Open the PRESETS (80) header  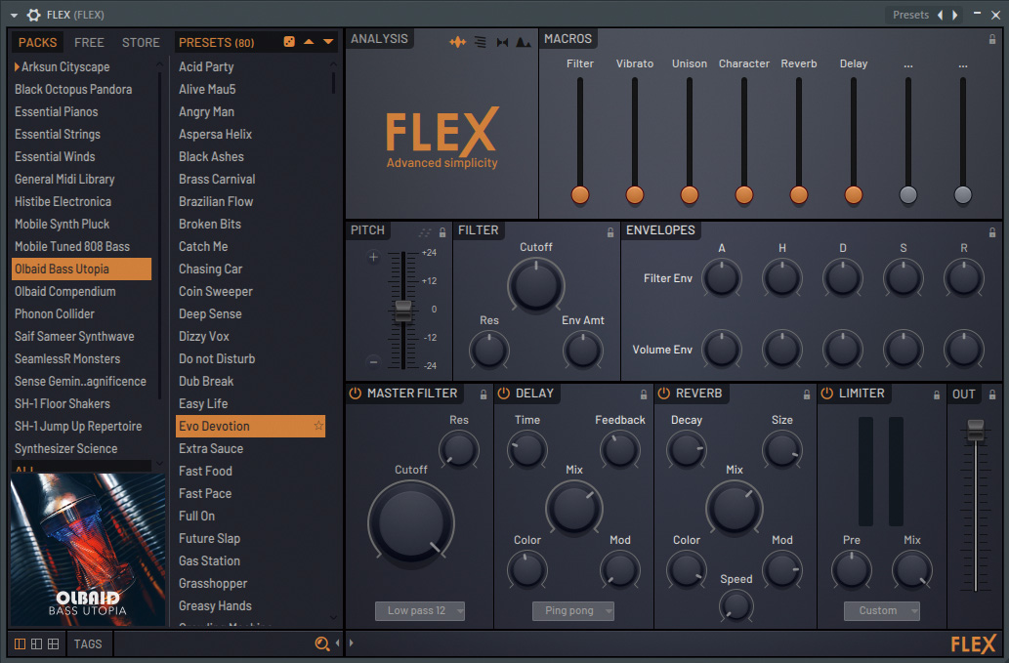click(x=216, y=42)
